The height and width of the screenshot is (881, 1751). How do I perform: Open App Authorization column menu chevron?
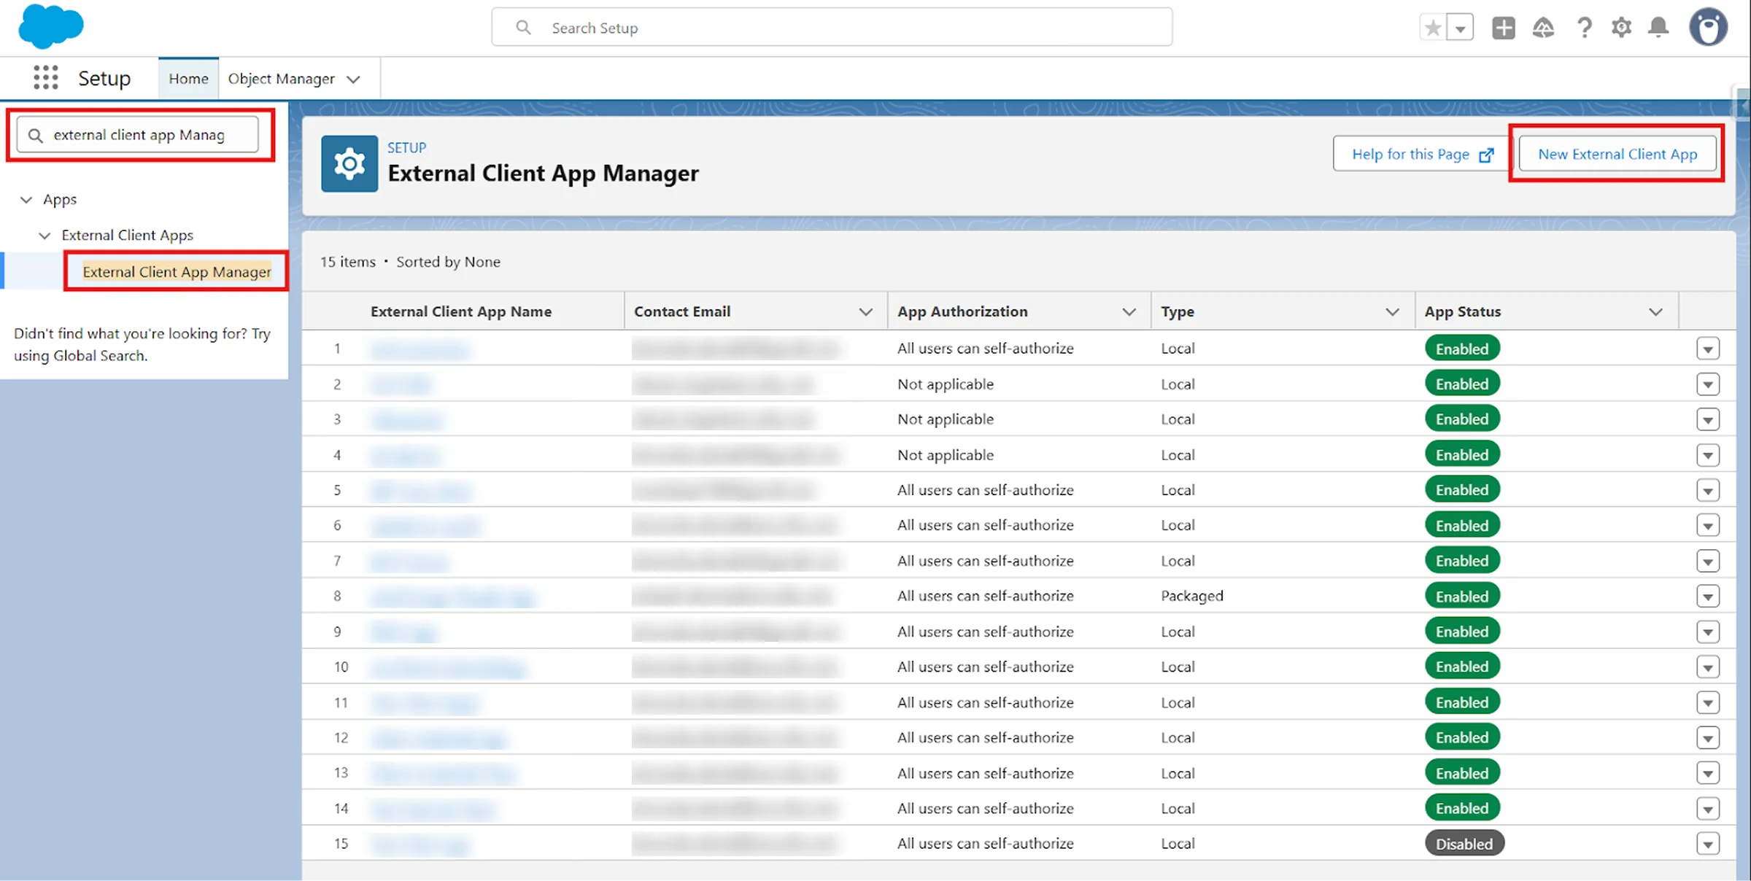1129,311
